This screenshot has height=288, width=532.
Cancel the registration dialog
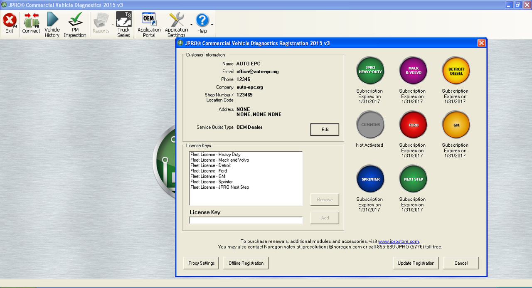click(461, 263)
